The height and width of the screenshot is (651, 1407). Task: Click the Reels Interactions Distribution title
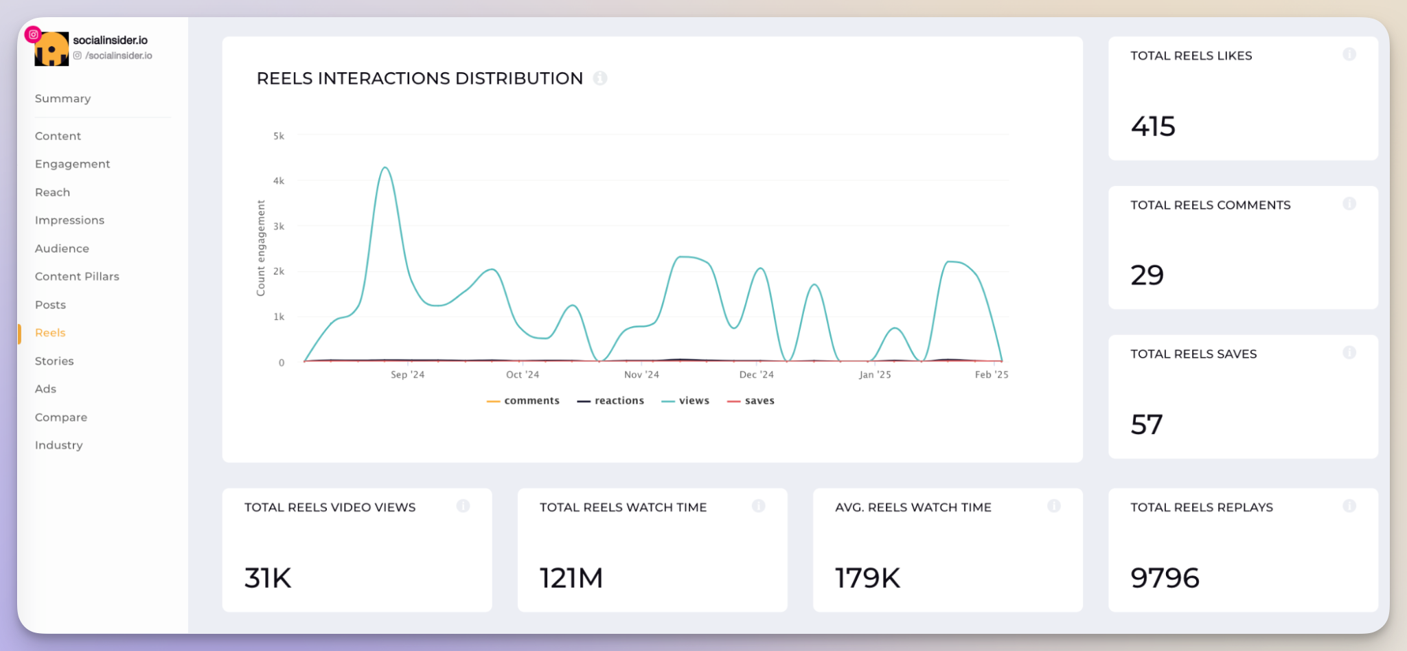click(420, 79)
